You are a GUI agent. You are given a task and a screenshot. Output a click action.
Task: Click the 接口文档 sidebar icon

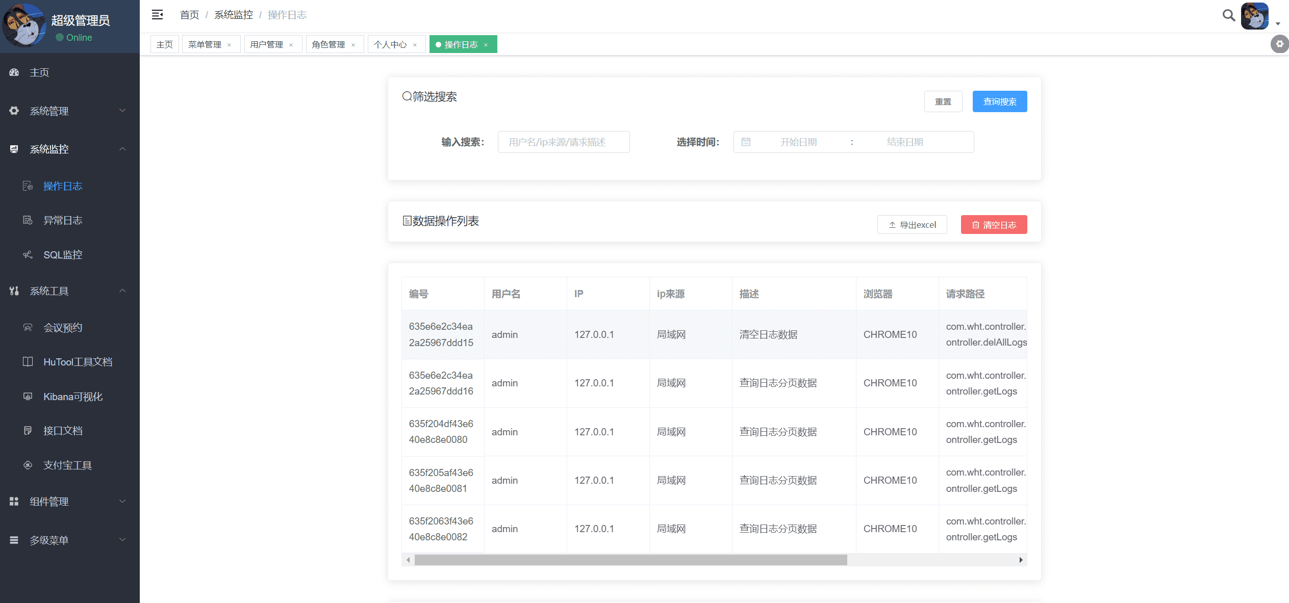(28, 431)
